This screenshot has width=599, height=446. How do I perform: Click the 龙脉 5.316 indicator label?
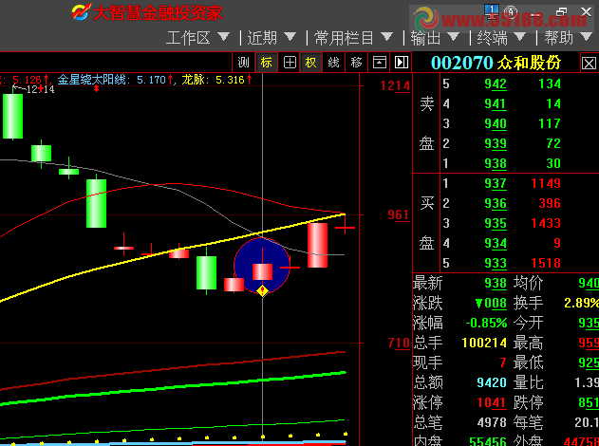pyautogui.click(x=216, y=80)
